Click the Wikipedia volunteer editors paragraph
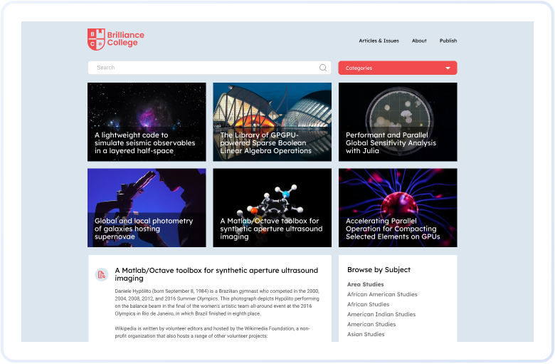Image resolution: width=555 pixels, height=364 pixels. 212,332
